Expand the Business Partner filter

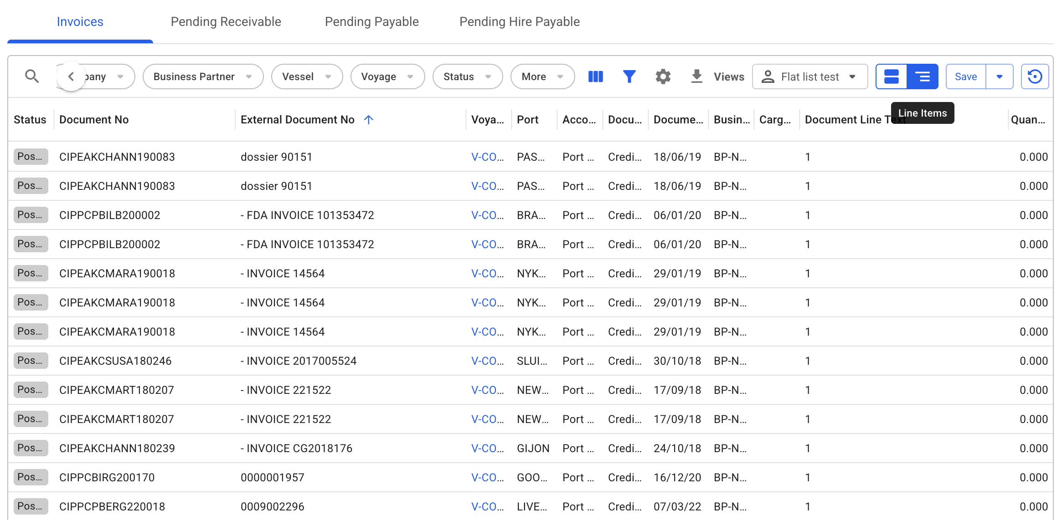203,76
